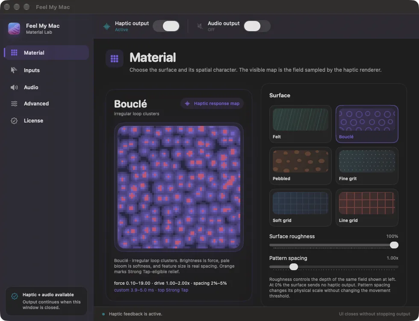This screenshot has width=419, height=321.
Task: Click the Advanced sliders icon in sidebar
Action: (x=14, y=104)
